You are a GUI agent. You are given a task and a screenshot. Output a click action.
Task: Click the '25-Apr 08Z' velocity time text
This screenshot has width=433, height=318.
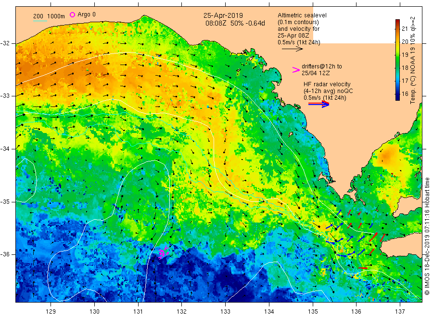pos(293,35)
